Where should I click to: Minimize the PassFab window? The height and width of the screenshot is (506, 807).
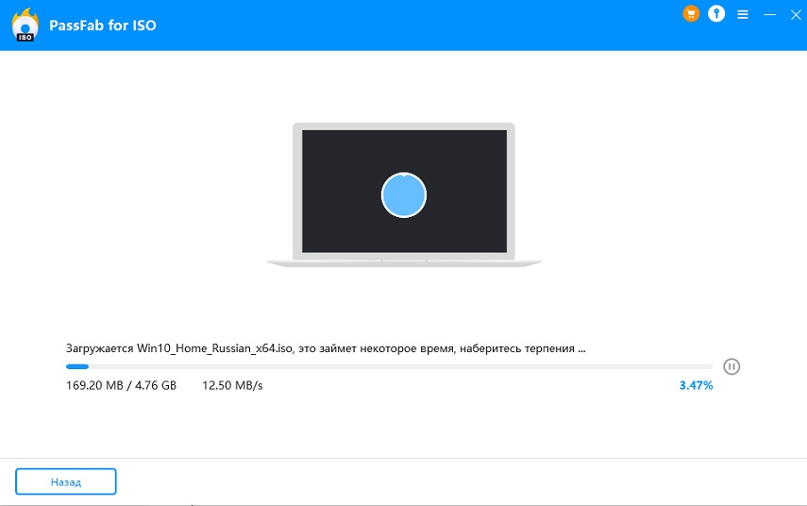coord(769,14)
